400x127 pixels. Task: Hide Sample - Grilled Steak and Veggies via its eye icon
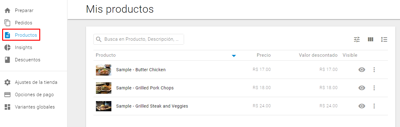362,106
